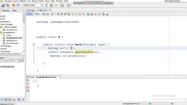Open the Navigate menu
The image size is (187, 105).
coord(8,1)
